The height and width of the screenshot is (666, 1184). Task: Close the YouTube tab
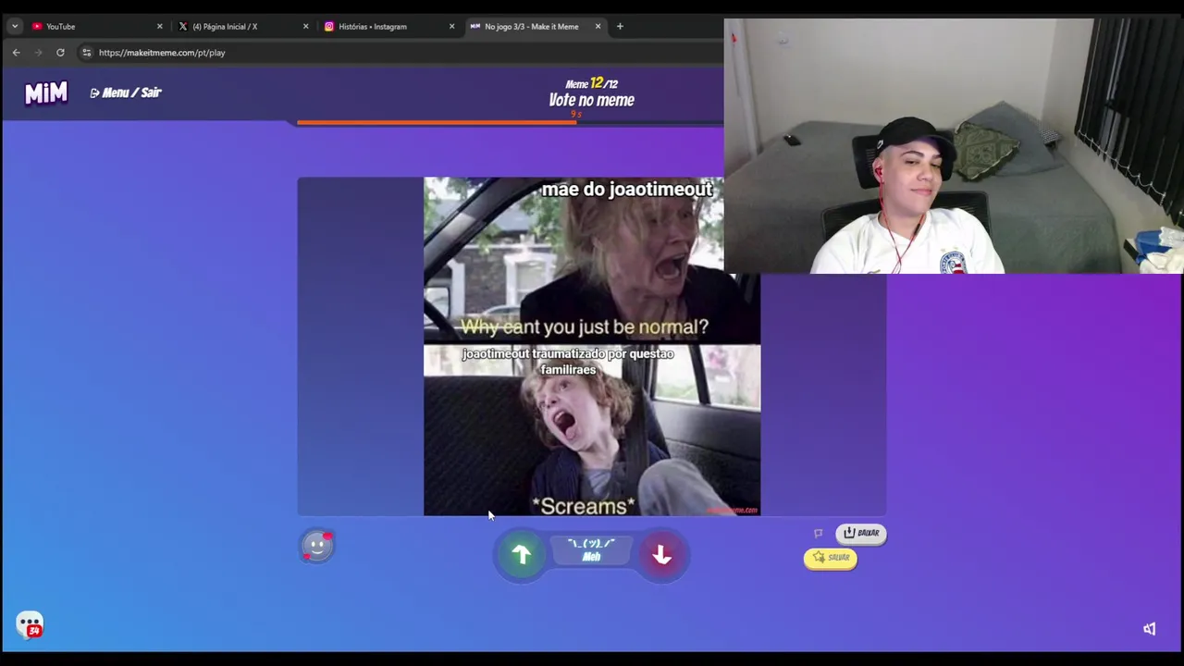[159, 27]
